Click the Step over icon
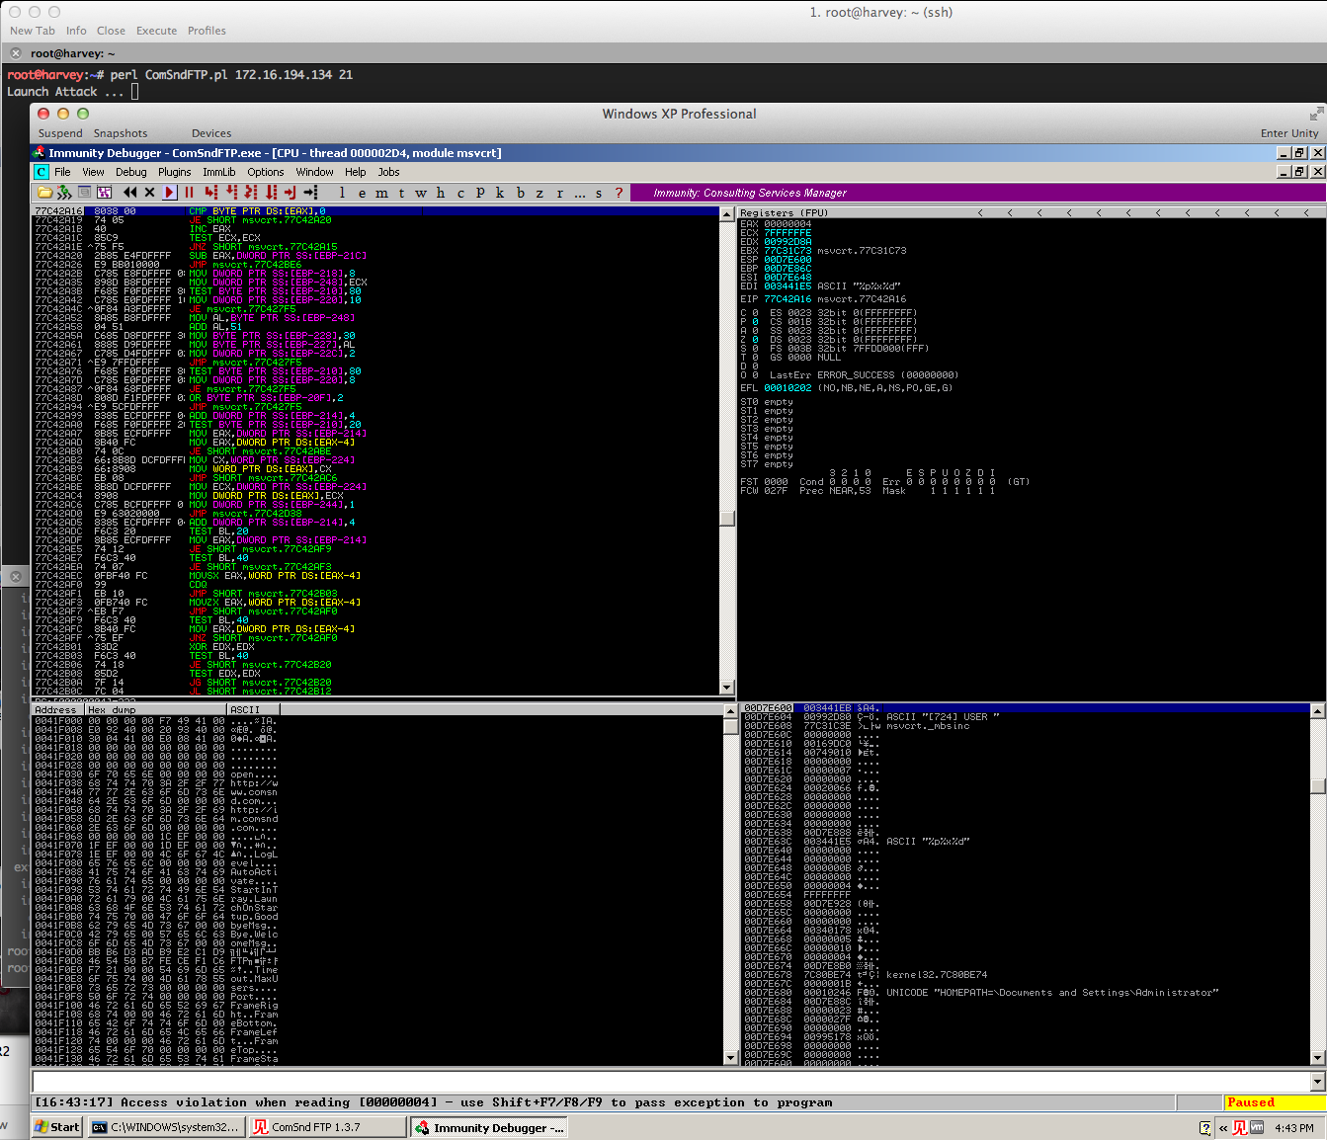Image resolution: width=1327 pixels, height=1140 pixels. (x=231, y=193)
